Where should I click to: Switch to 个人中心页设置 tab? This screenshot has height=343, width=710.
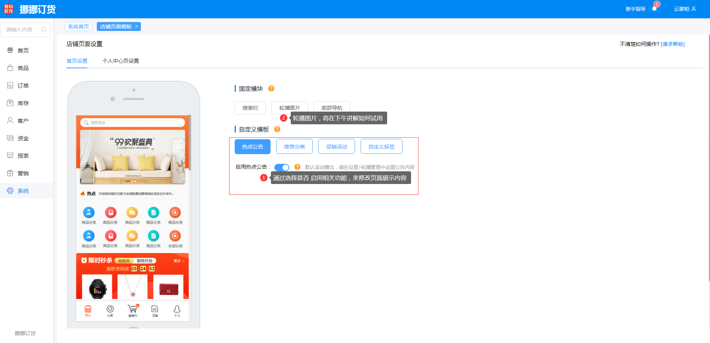click(x=121, y=61)
